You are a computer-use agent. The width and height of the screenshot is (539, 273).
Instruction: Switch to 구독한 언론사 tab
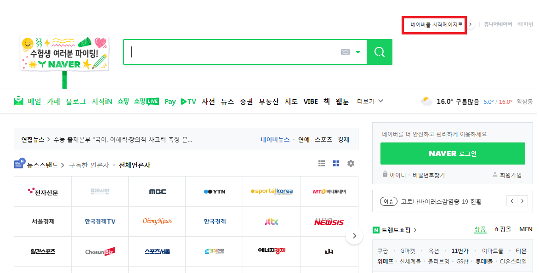89,165
